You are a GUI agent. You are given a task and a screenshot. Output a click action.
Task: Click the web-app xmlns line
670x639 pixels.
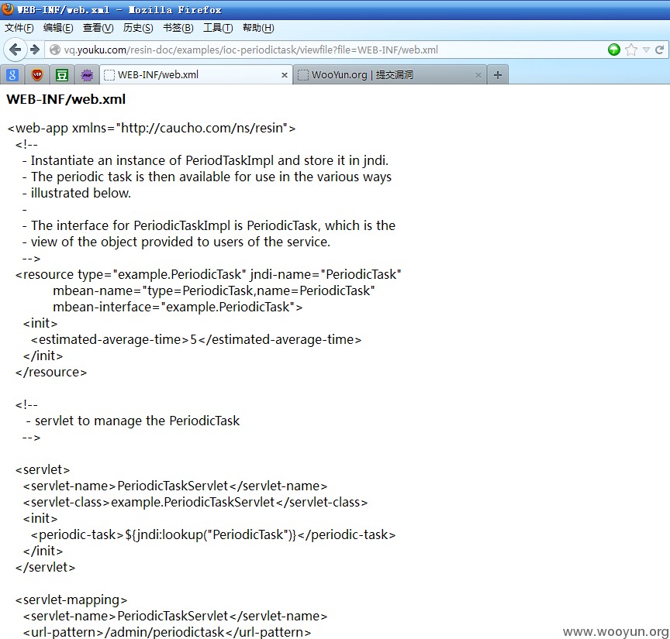(152, 128)
